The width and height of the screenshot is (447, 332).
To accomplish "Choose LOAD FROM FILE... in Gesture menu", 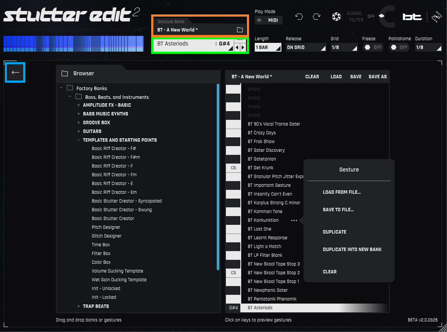I will click(x=342, y=192).
